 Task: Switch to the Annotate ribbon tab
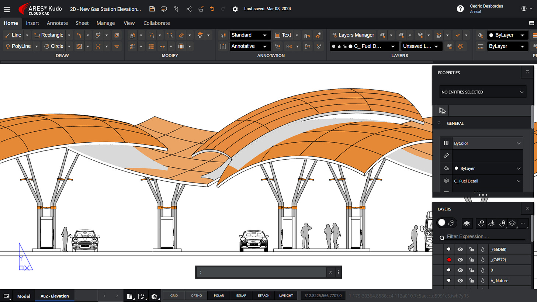pyautogui.click(x=57, y=23)
